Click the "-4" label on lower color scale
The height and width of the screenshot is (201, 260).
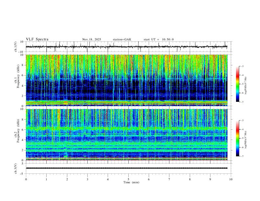click(x=242, y=129)
